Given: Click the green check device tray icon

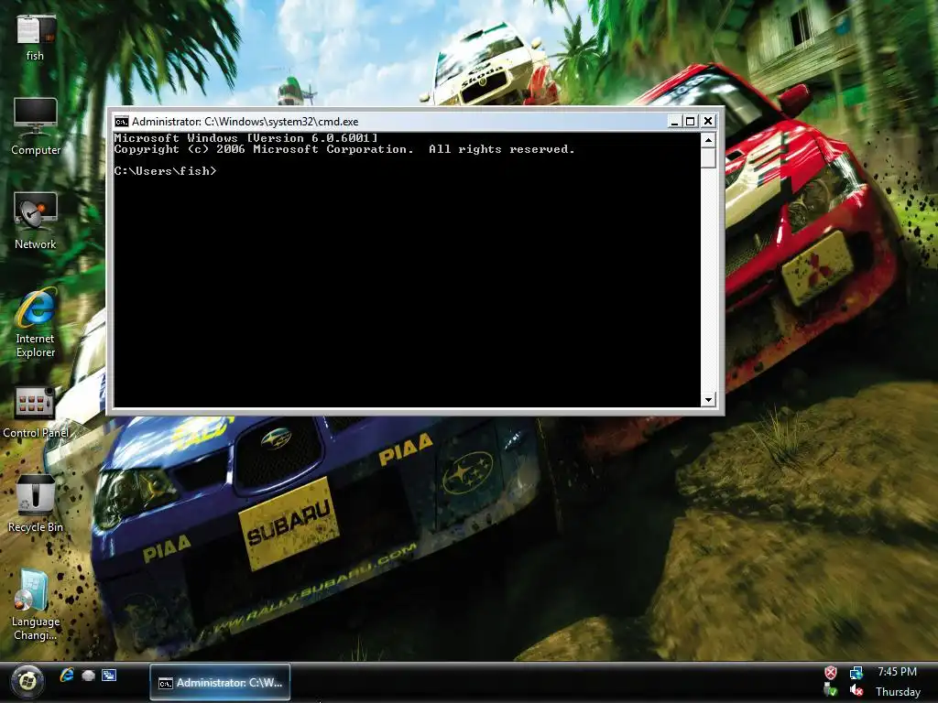Looking at the screenshot, I should [831, 691].
